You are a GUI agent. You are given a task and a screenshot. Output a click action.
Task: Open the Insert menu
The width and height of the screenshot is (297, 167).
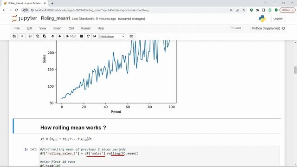click(x=58, y=28)
